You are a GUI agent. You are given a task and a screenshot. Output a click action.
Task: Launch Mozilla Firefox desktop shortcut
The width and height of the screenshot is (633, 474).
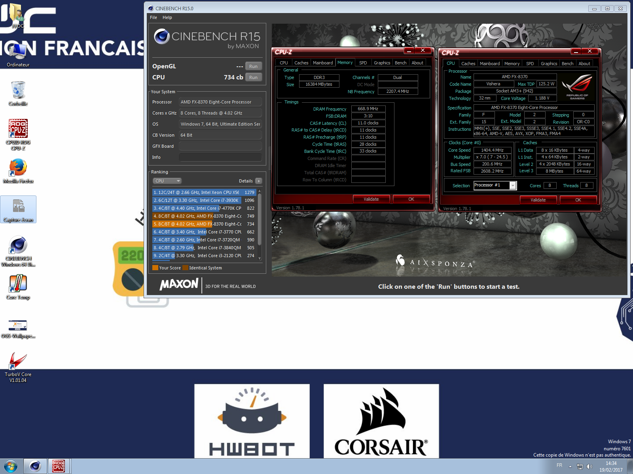point(18,171)
